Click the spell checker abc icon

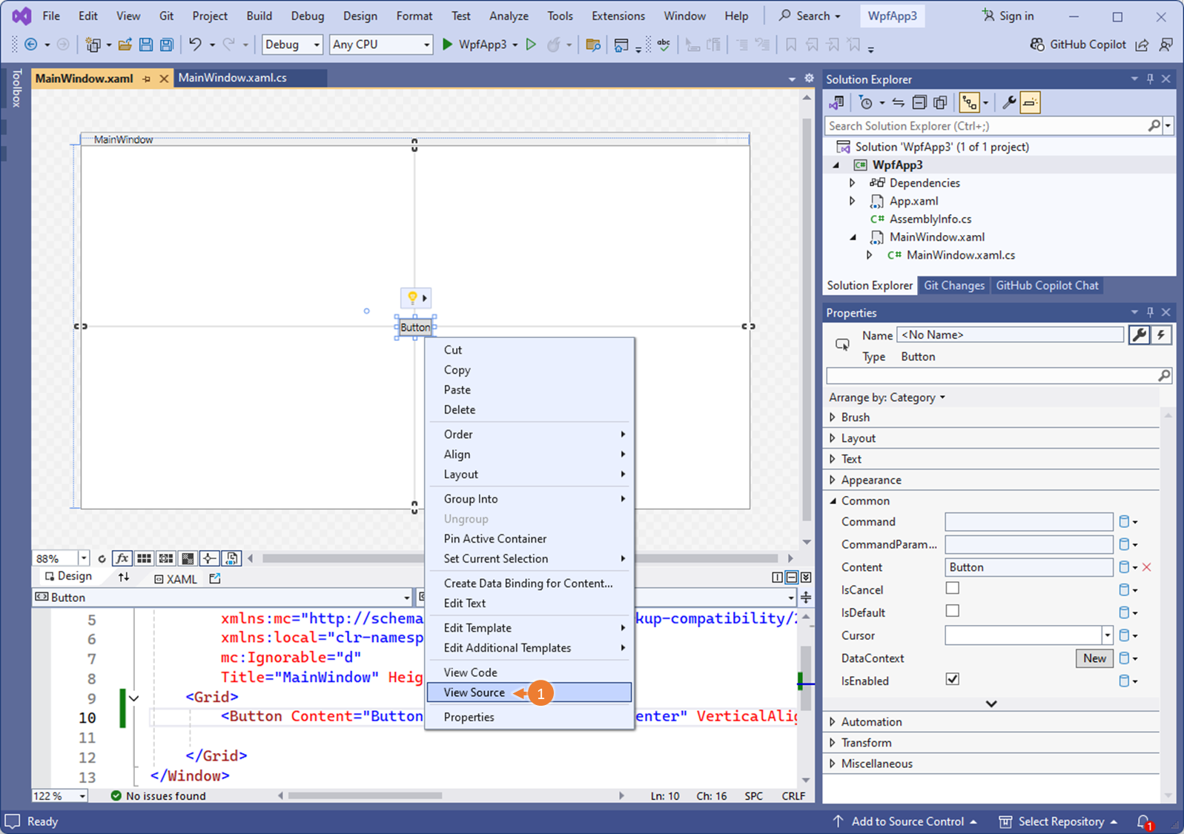(664, 44)
